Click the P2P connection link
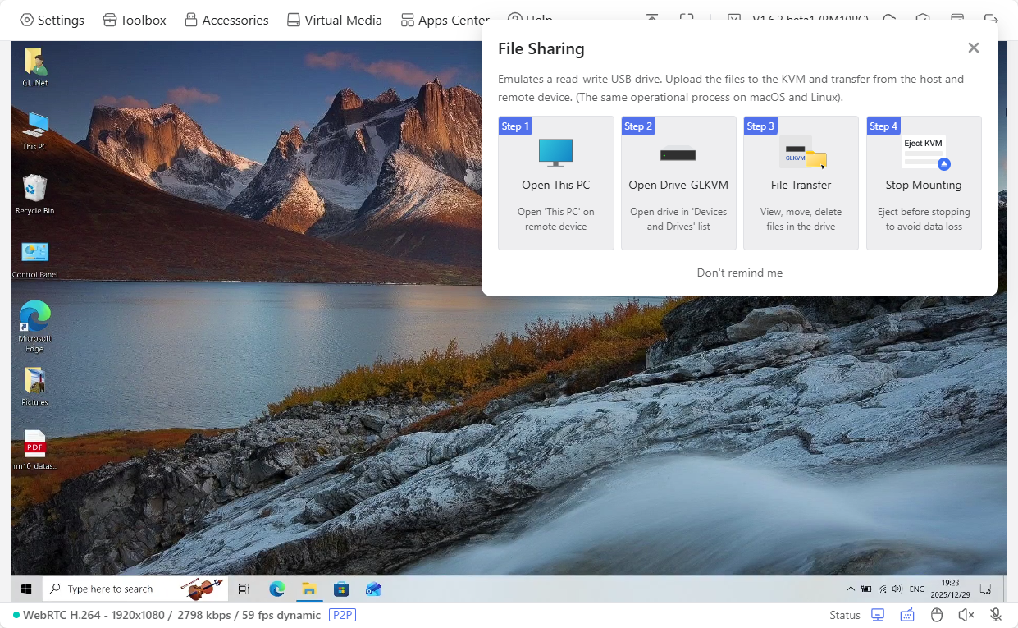This screenshot has width=1018, height=628. pyautogui.click(x=343, y=614)
